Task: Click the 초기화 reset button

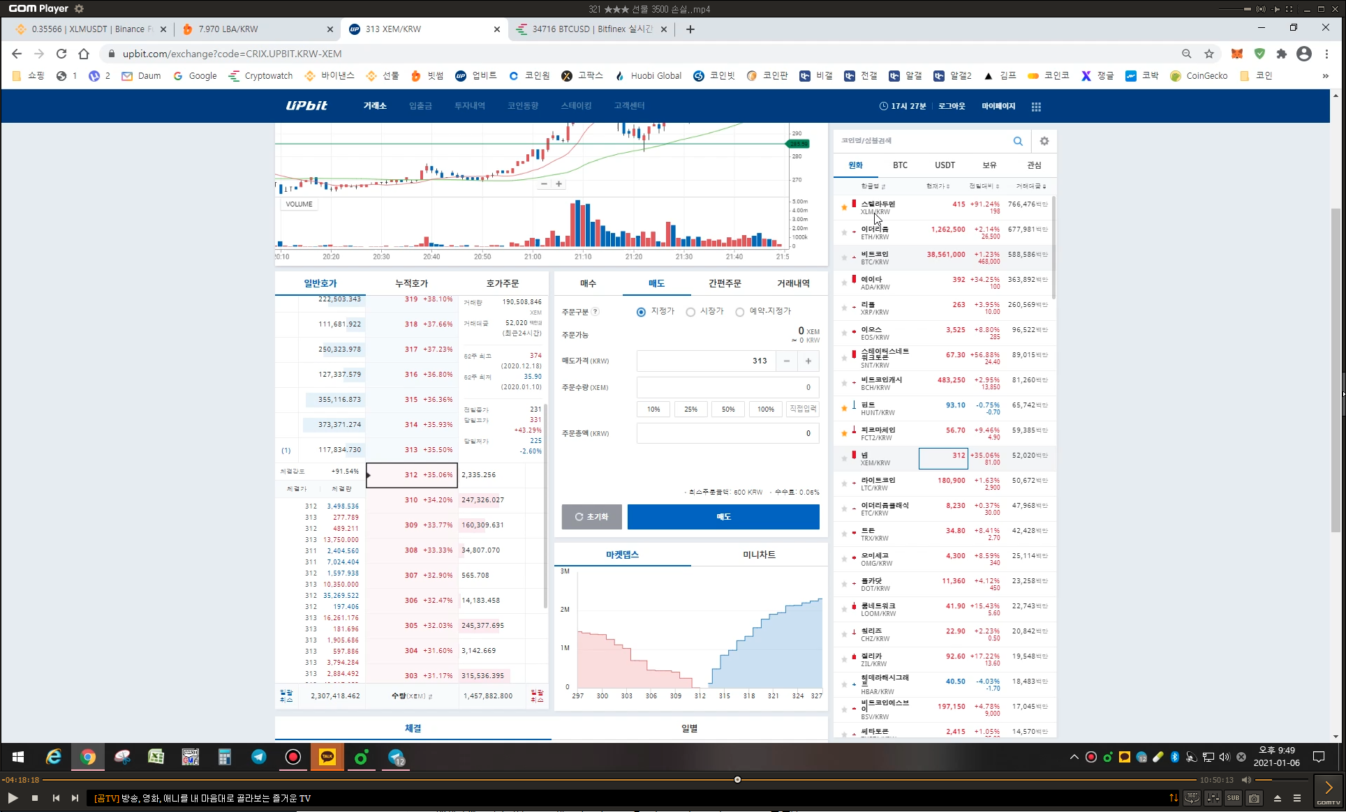Action: click(591, 517)
